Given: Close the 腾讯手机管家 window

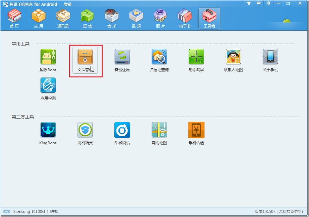Looking at the screenshot, I should pyautogui.click(x=300, y=3).
